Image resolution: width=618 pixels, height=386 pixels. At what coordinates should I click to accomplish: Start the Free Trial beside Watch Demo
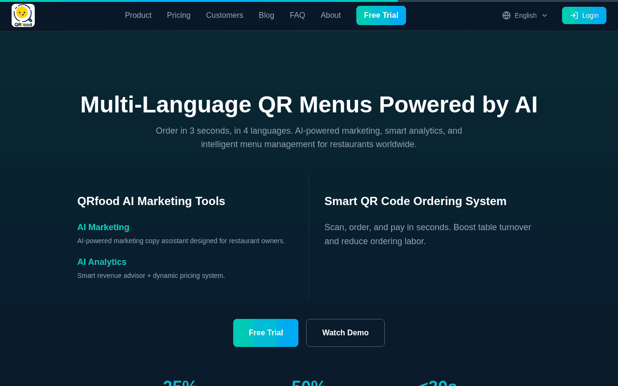tap(266, 333)
